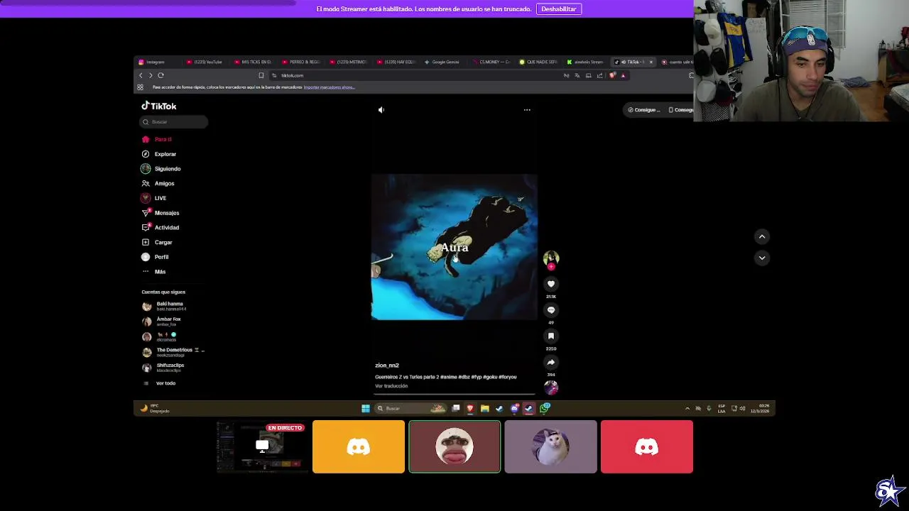The width and height of the screenshot is (909, 511).
Task: Switch to the PERREO & REGG tab
Action: [301, 62]
